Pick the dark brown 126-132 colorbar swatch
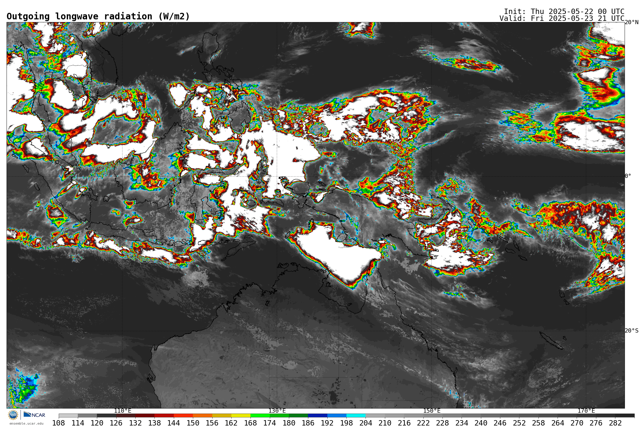This screenshot has width=644, height=427. (x=126, y=415)
